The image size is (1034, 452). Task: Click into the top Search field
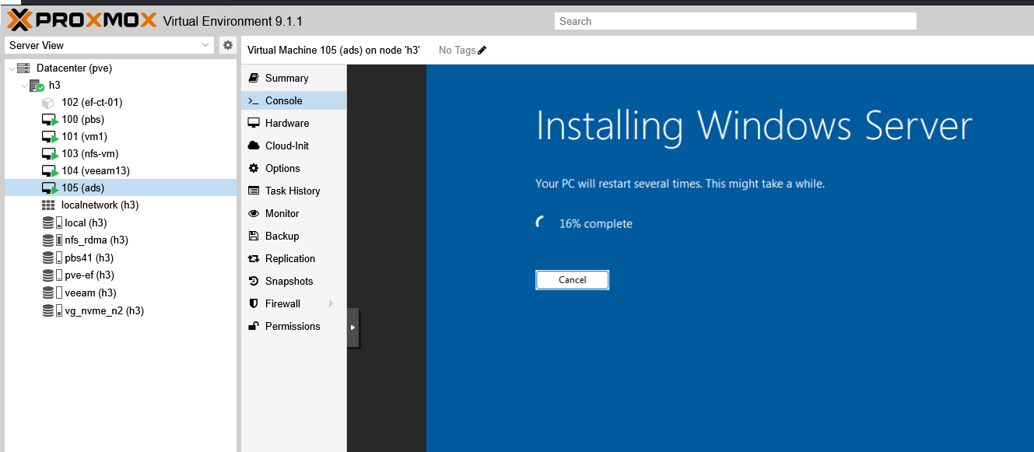[x=735, y=21]
